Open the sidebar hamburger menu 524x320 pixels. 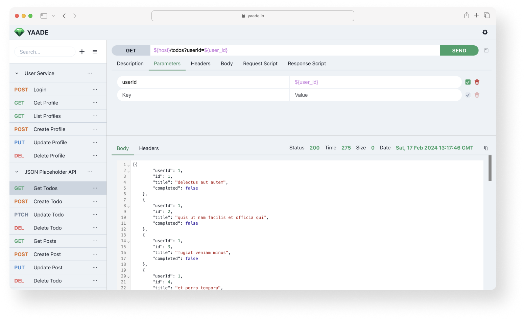(x=95, y=52)
